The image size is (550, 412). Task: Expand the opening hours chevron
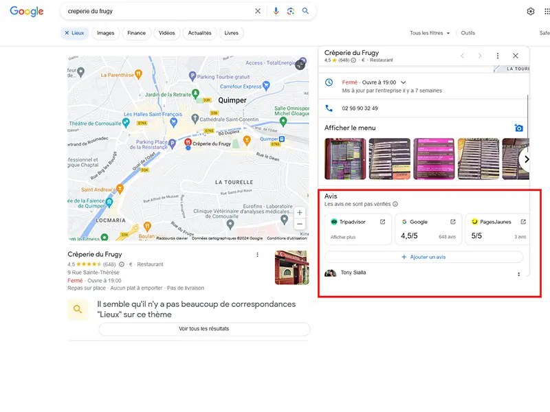coord(404,82)
